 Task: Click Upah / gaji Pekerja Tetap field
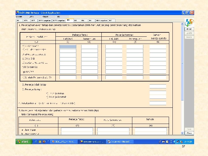point(77,130)
